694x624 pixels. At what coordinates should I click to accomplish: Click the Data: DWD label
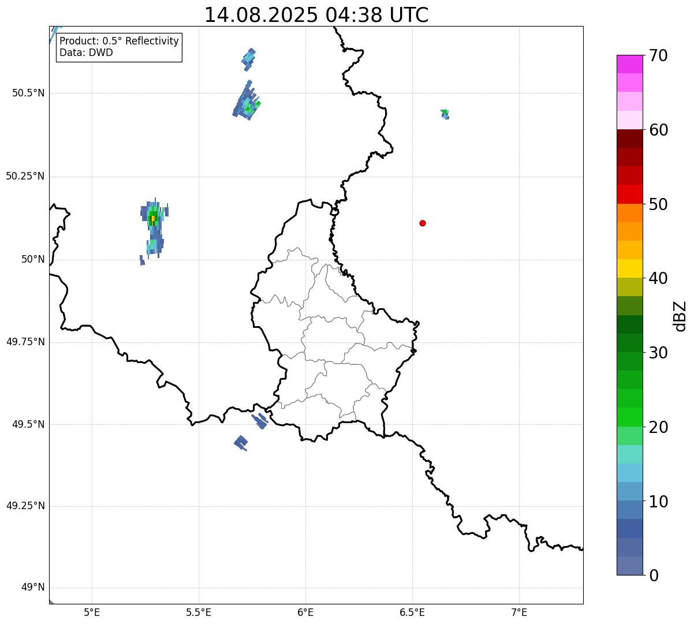86,53
